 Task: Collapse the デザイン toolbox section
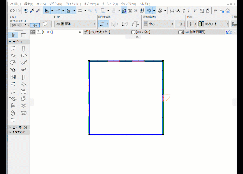19,42
